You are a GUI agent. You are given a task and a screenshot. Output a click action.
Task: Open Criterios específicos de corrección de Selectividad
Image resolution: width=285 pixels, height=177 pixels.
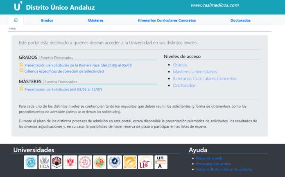(64, 71)
